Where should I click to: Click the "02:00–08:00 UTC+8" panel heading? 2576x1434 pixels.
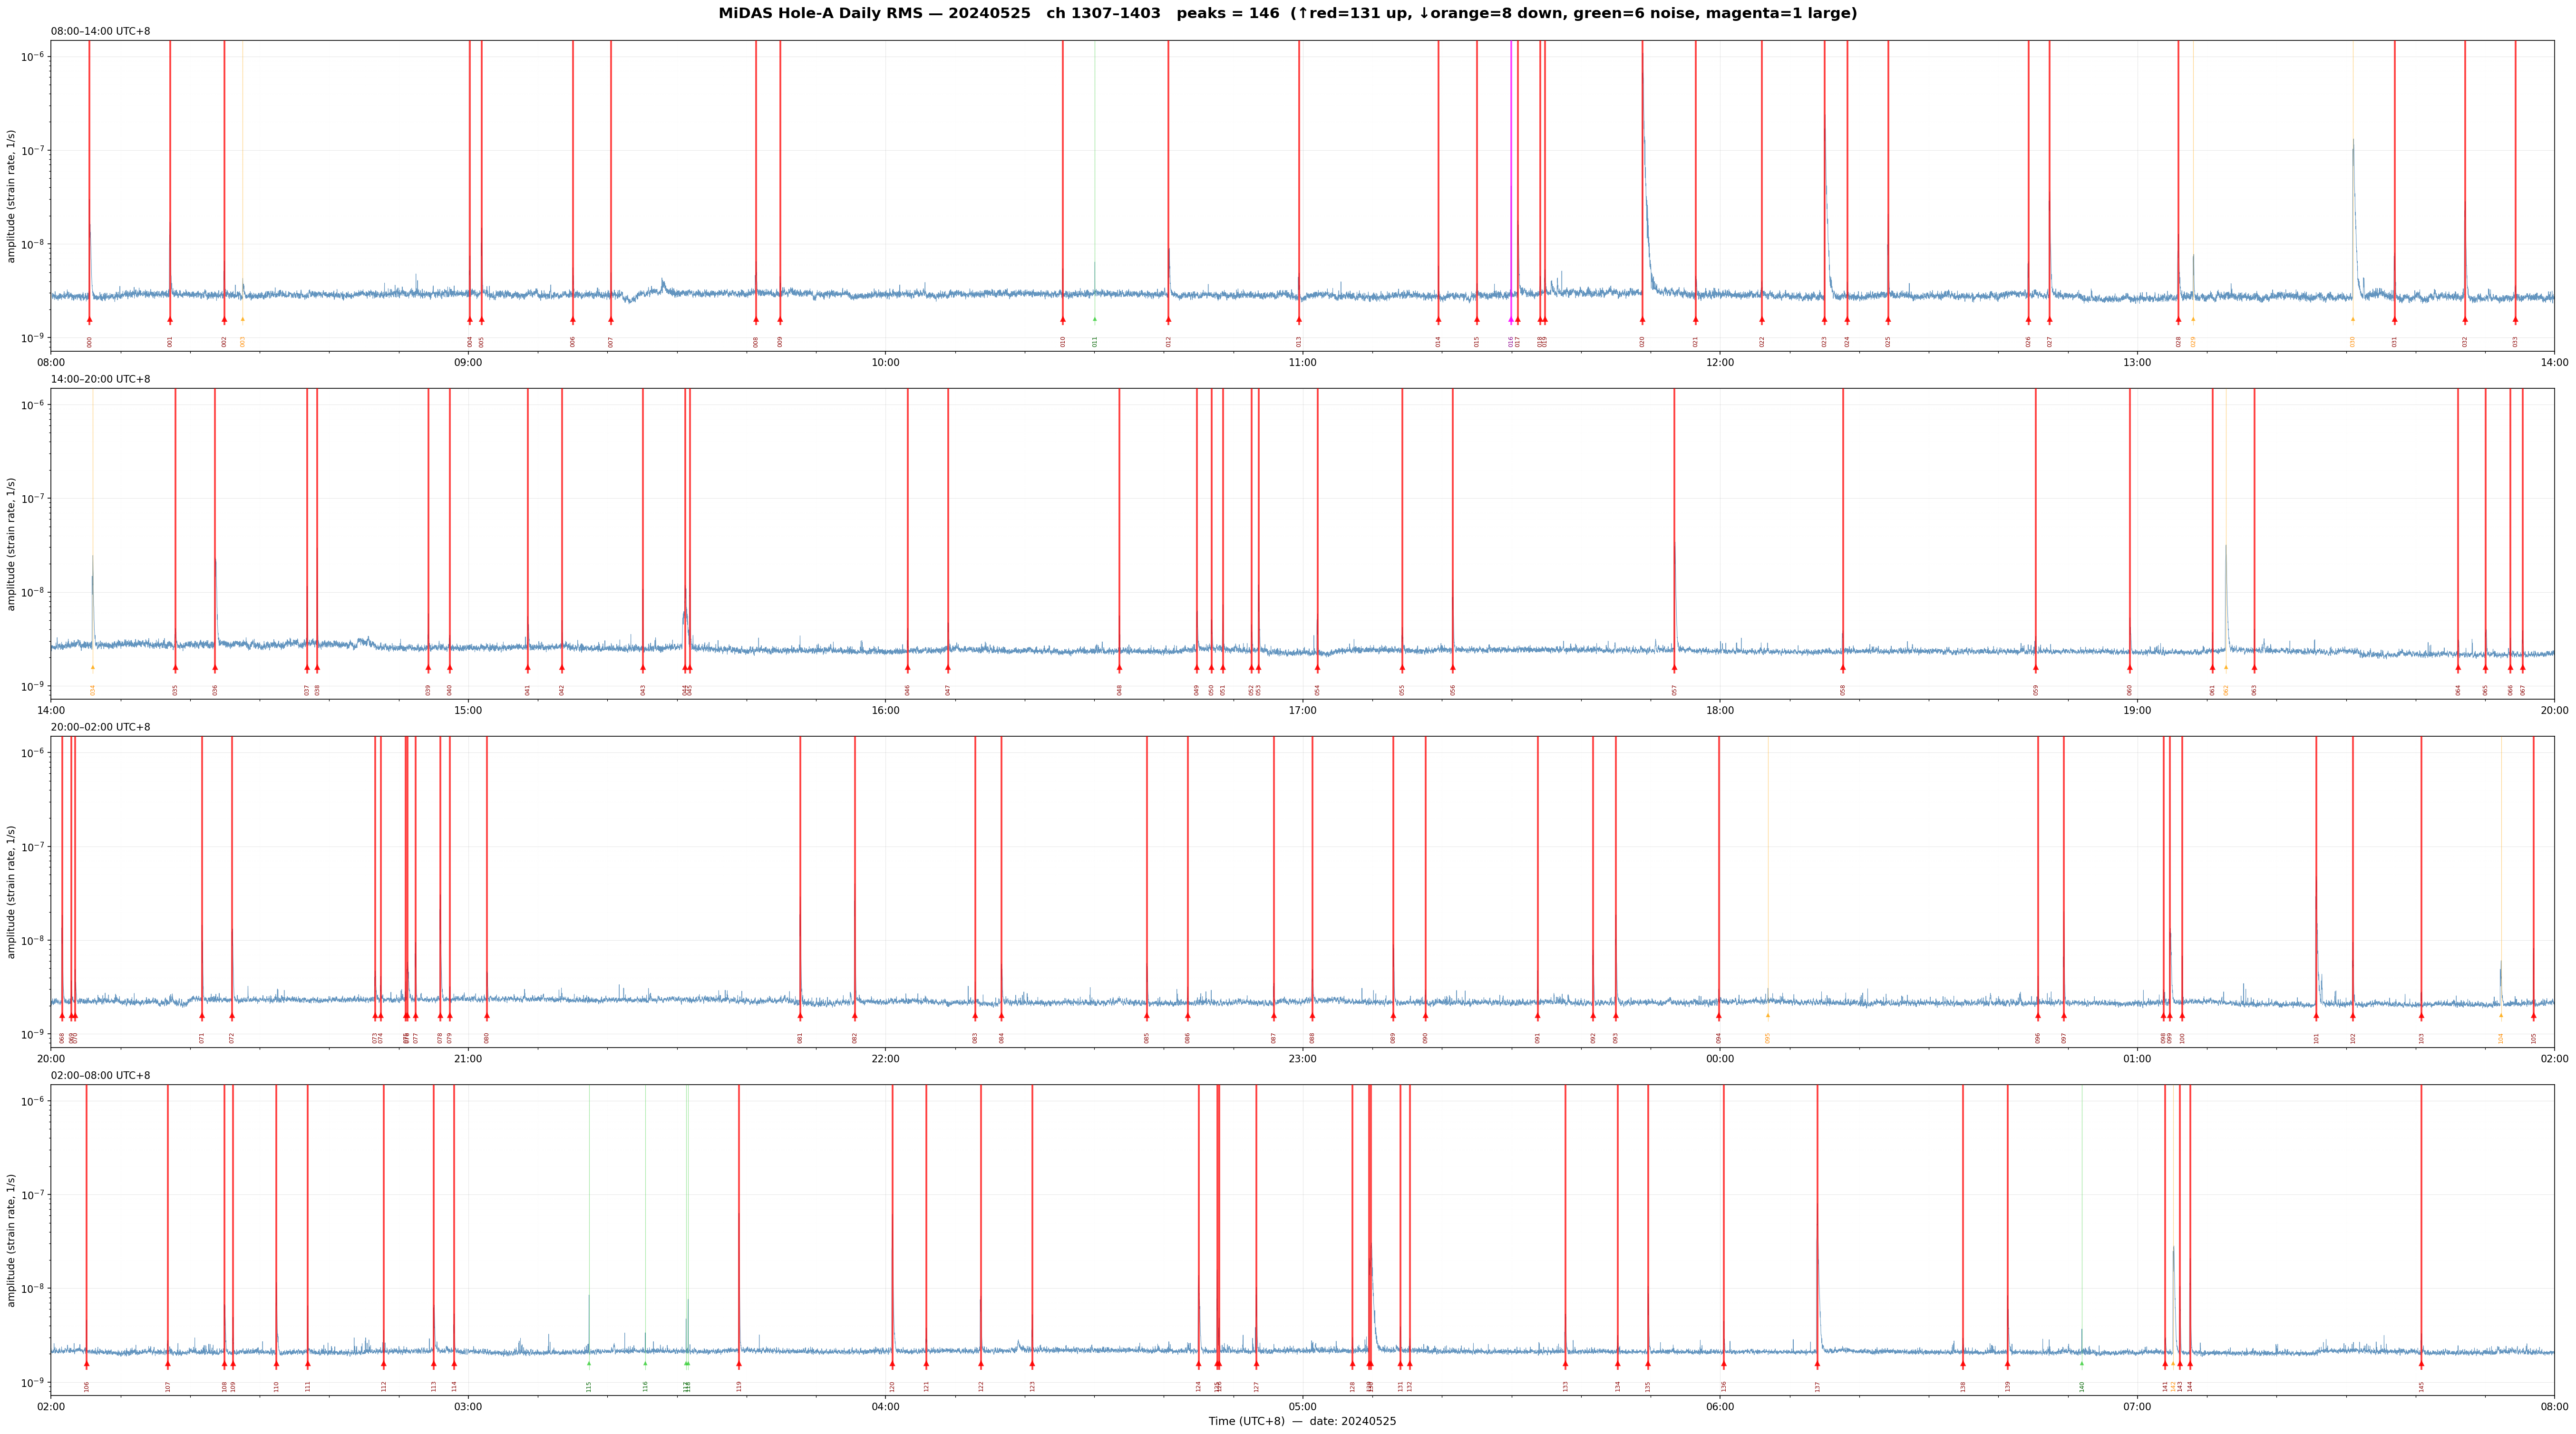[x=101, y=1075]
